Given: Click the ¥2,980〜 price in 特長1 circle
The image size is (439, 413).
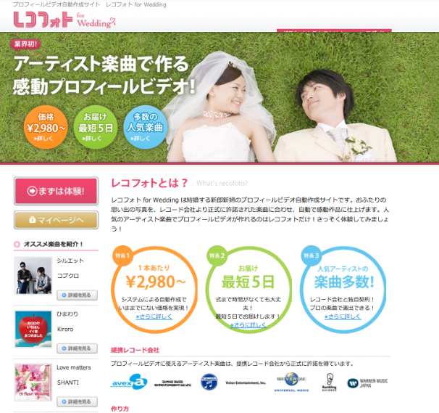Looking at the screenshot, I should click(156, 282).
